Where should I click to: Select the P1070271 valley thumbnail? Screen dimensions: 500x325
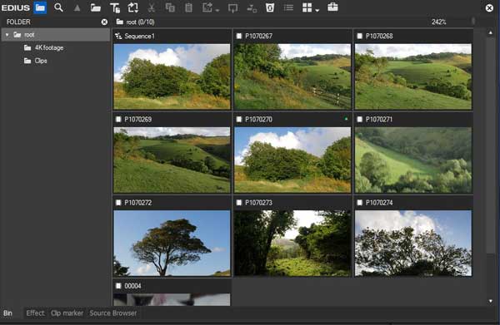tap(413, 160)
